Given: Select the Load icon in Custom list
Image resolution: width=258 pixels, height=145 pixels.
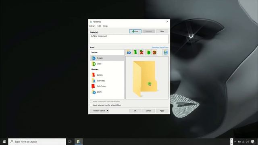Looking at the screenshot, I should (94, 64).
